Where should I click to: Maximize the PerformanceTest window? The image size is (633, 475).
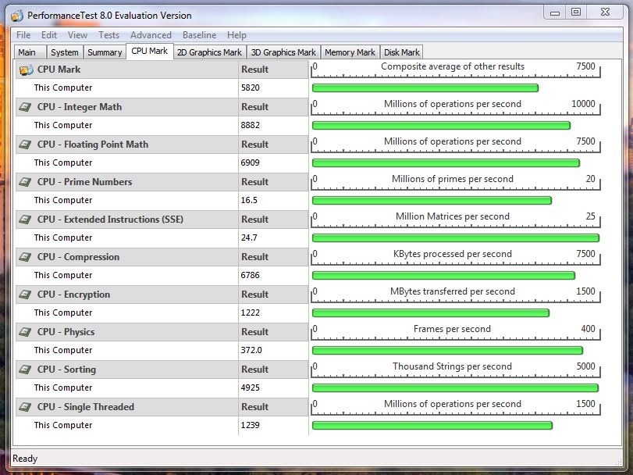(576, 12)
